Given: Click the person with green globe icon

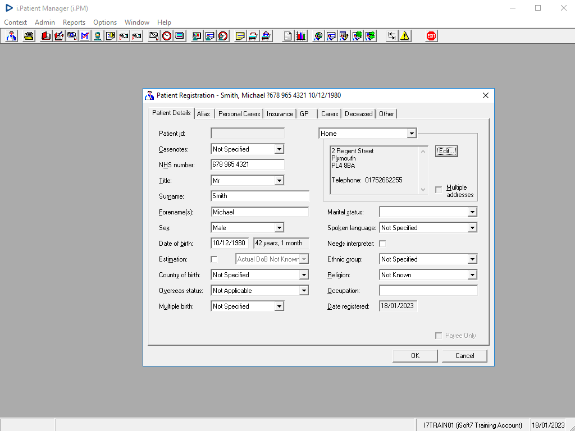Looking at the screenshot, I should coord(357,36).
